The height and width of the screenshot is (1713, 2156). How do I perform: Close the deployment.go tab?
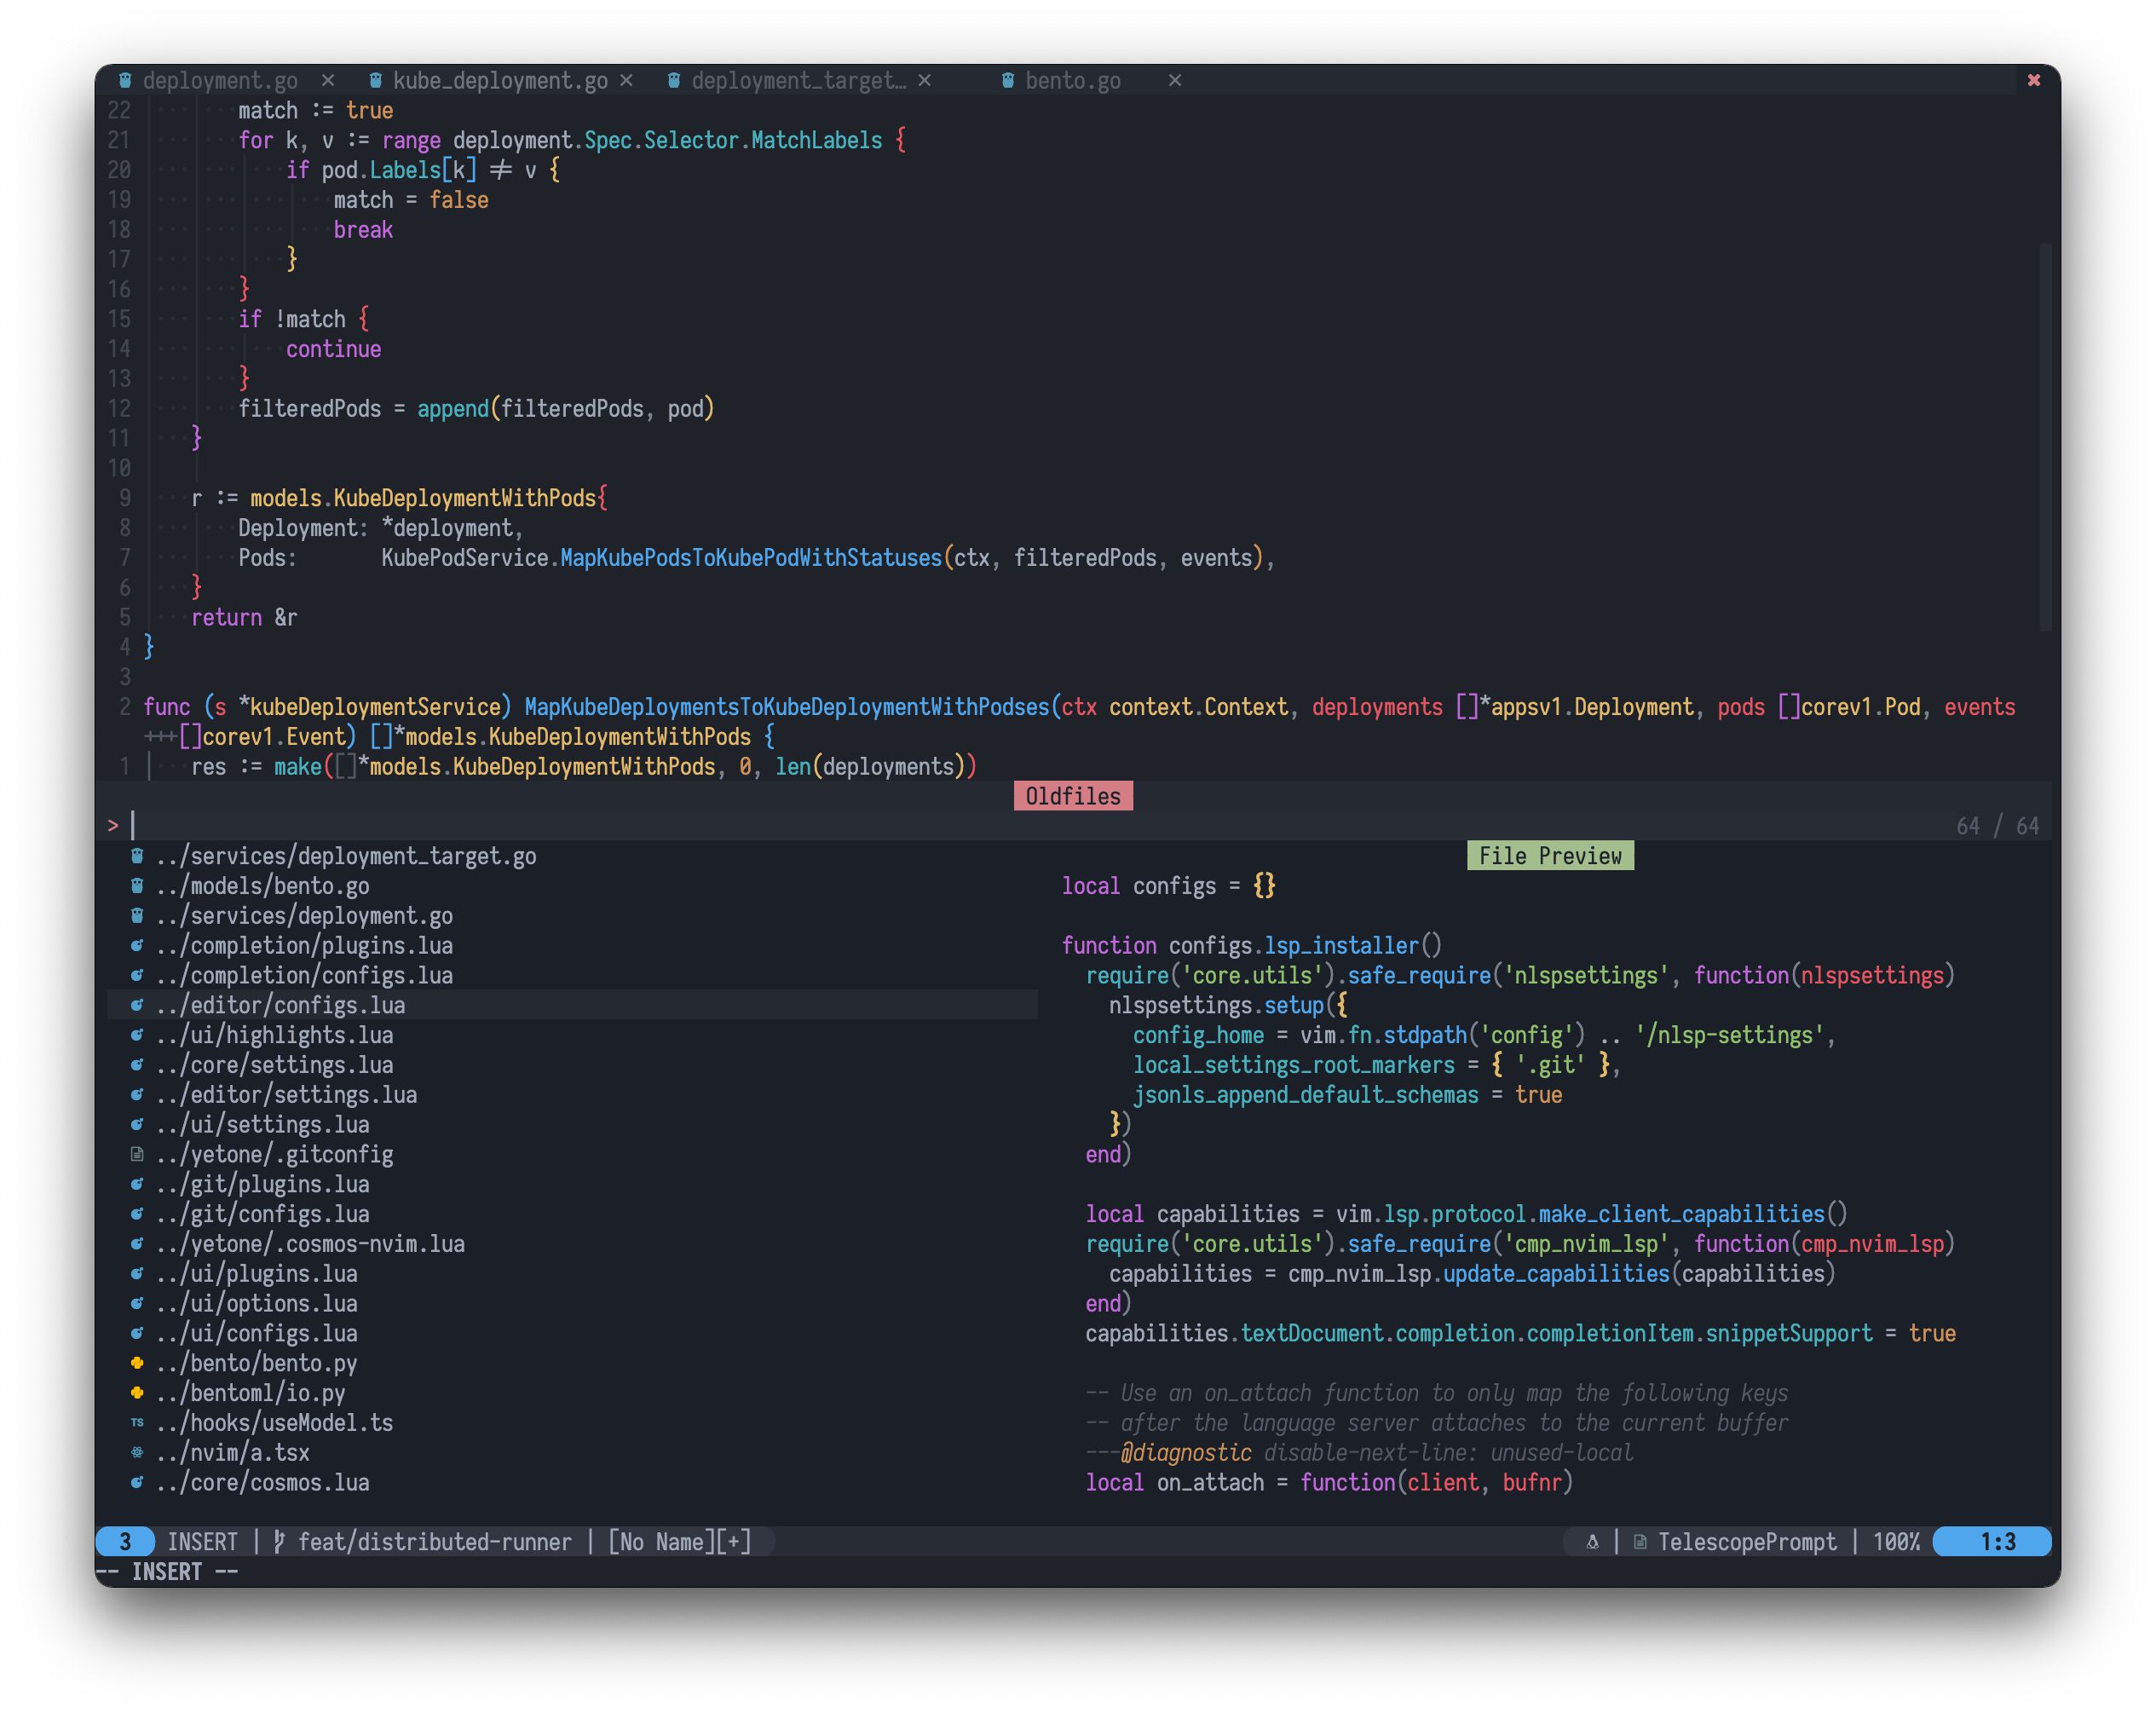[328, 80]
